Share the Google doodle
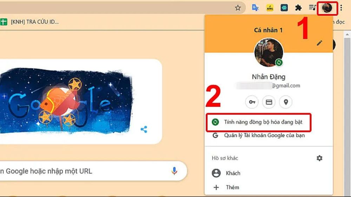 (x=144, y=129)
